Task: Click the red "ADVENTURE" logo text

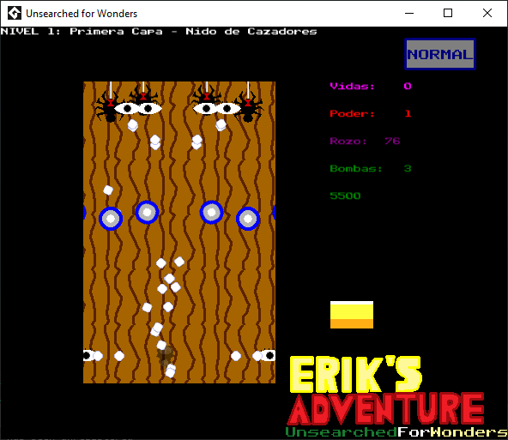Action: tap(385, 408)
